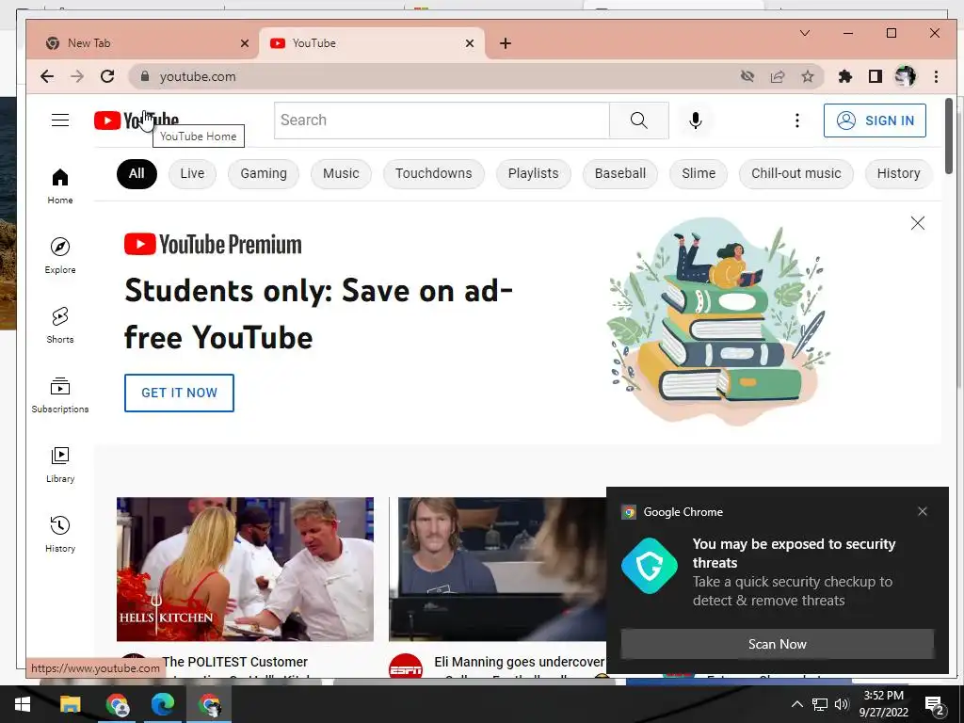Open Subscriptions in the sidebar
964x723 pixels.
(60, 394)
